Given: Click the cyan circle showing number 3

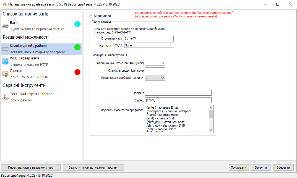Looking at the screenshot, I should [77, 24].
